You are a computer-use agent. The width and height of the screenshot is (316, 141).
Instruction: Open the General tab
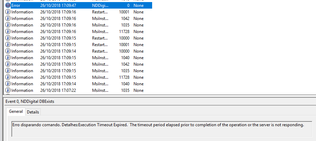(x=16, y=112)
